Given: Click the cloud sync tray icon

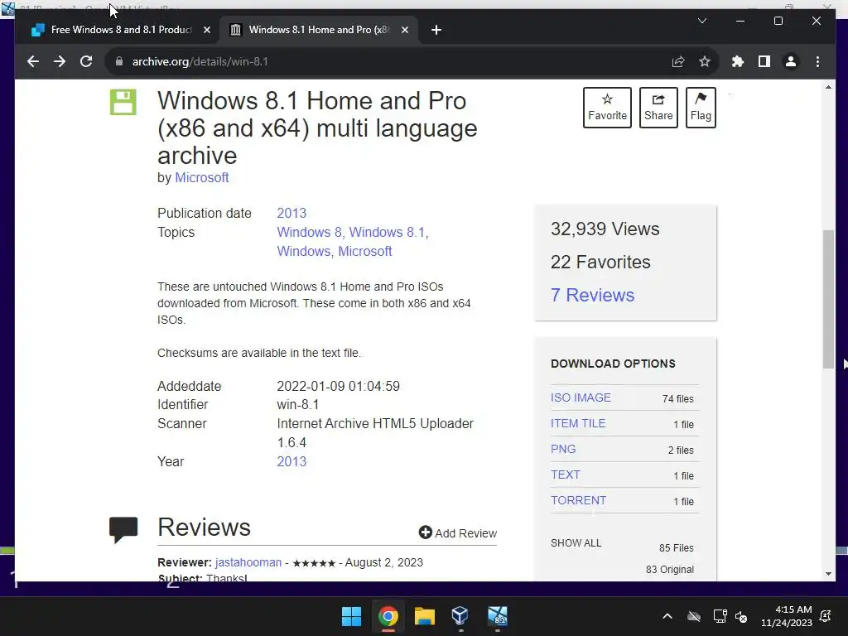Looking at the screenshot, I should [x=694, y=616].
